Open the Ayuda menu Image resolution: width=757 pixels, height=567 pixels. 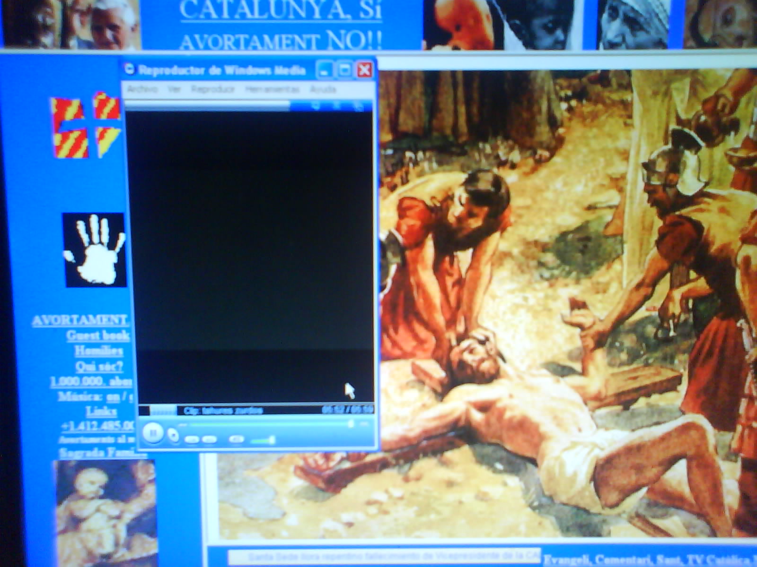coord(323,89)
